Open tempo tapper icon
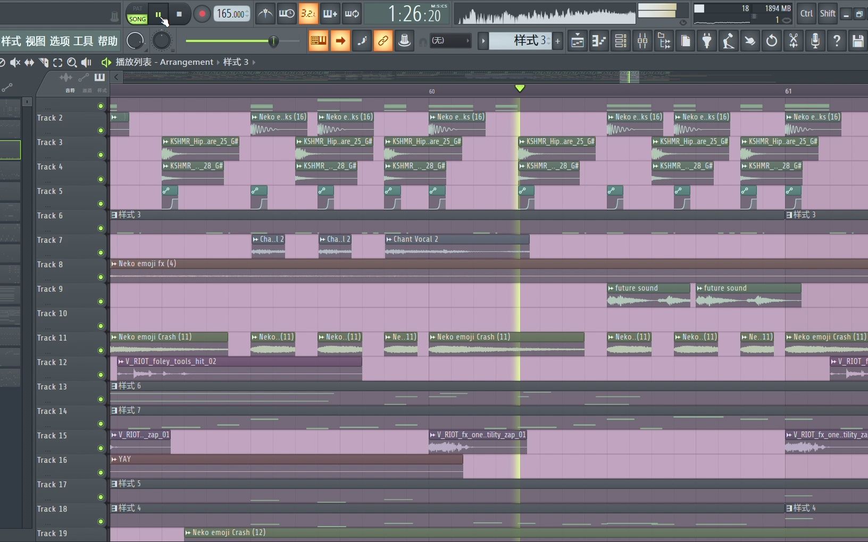This screenshot has width=868, height=542. coord(729,41)
